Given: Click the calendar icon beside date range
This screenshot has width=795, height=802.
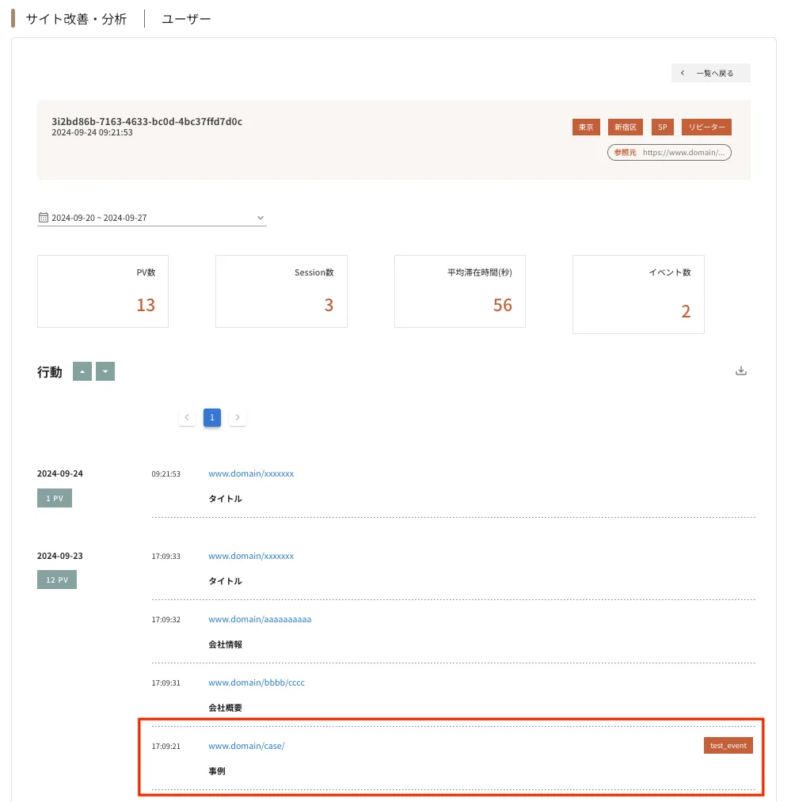Looking at the screenshot, I should [44, 218].
